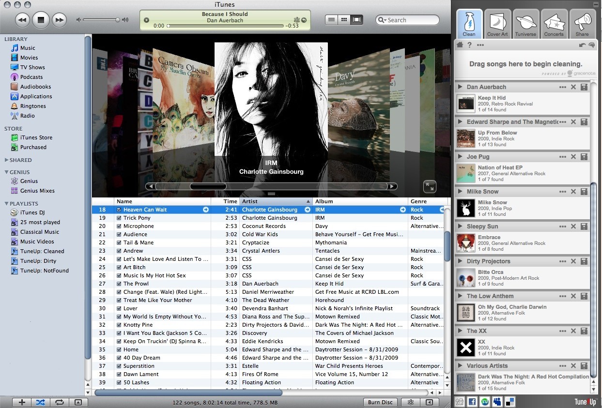602x408 pixels.
Task: Open the Genius atom button at bottom
Action: click(411, 402)
